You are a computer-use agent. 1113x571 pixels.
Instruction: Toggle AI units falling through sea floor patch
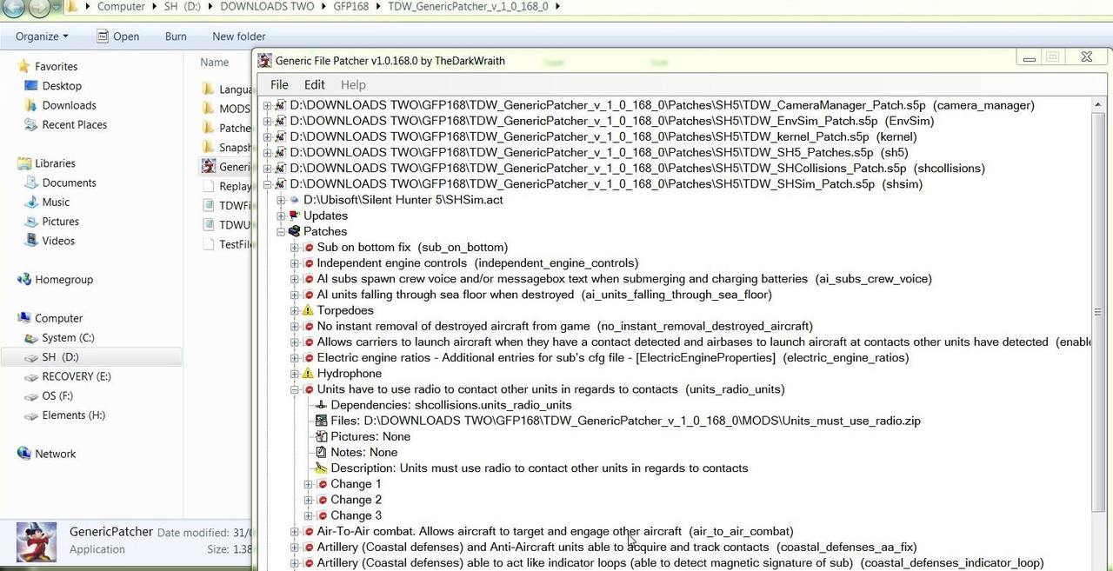point(308,295)
